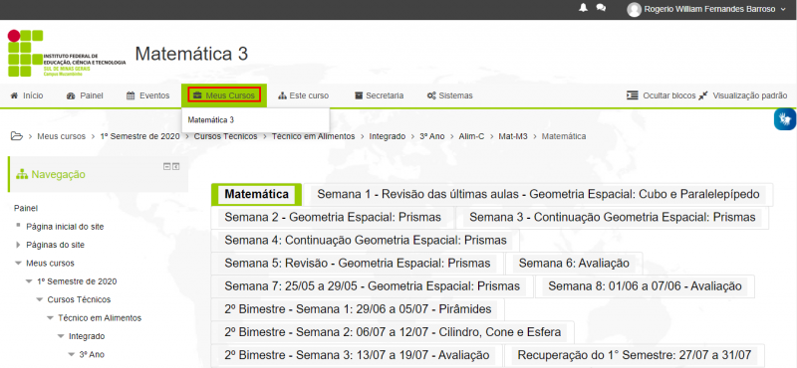This screenshot has height=368, width=797.
Task: Switch to Visualização padrão
Action: (742, 95)
